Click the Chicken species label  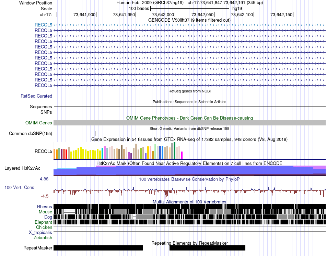pos(44,227)
